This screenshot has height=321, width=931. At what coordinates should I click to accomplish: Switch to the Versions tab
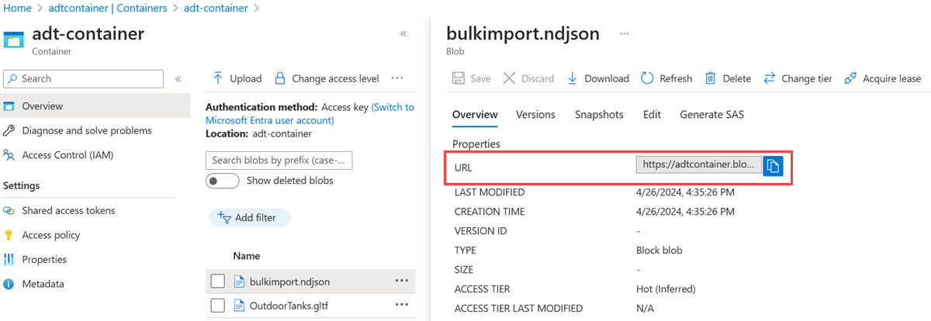click(535, 115)
